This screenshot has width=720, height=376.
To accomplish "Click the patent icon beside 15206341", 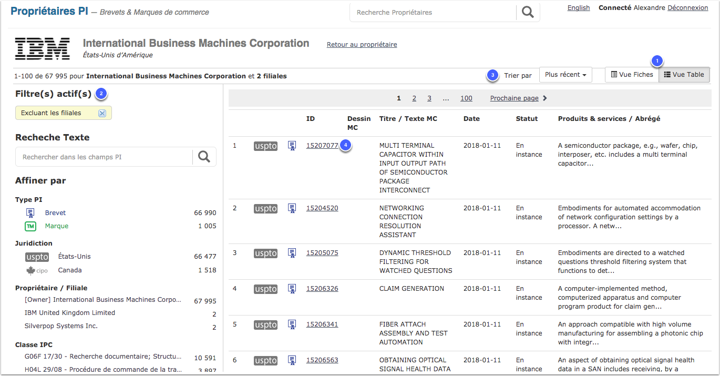I will (x=292, y=324).
